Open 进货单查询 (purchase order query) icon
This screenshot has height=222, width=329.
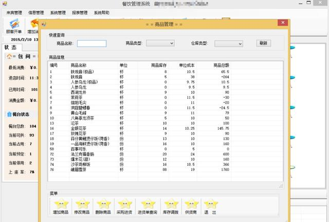click(x=148, y=205)
